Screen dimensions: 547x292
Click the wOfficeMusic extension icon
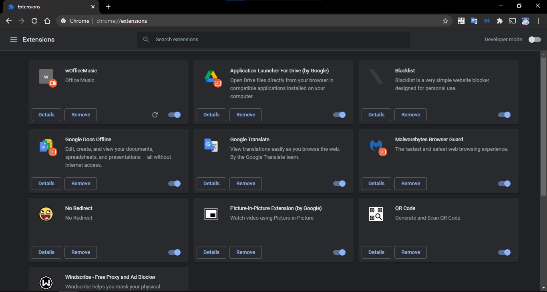(x=47, y=77)
